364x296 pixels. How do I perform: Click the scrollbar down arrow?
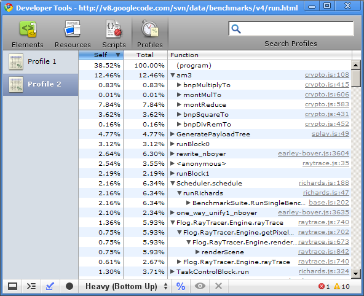click(355, 273)
